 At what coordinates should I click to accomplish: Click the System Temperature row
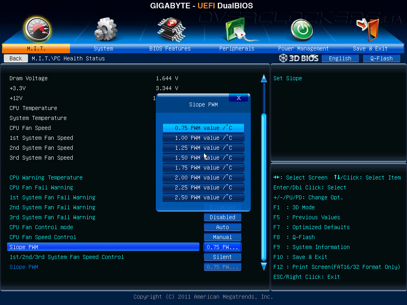[x=38, y=118]
